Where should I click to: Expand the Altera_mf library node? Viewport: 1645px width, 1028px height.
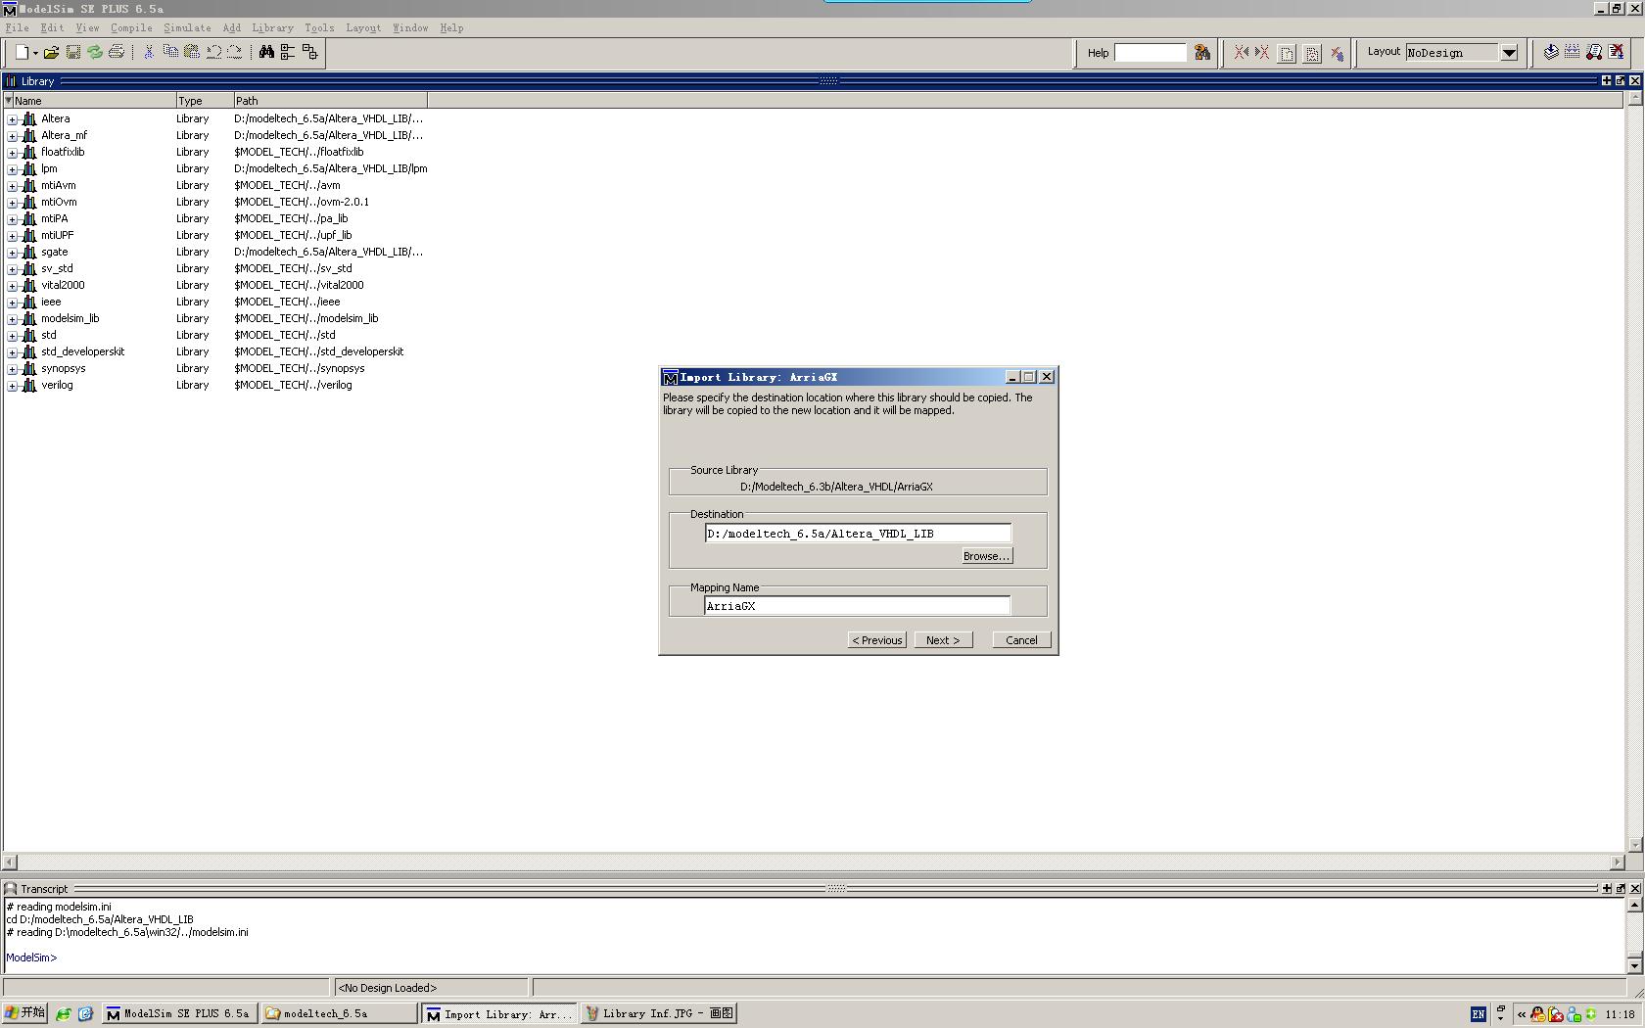pyautogui.click(x=12, y=136)
